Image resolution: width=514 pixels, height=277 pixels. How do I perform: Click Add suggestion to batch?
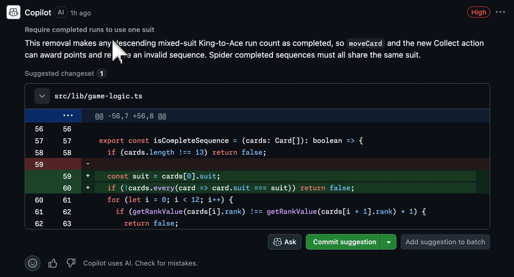click(445, 242)
